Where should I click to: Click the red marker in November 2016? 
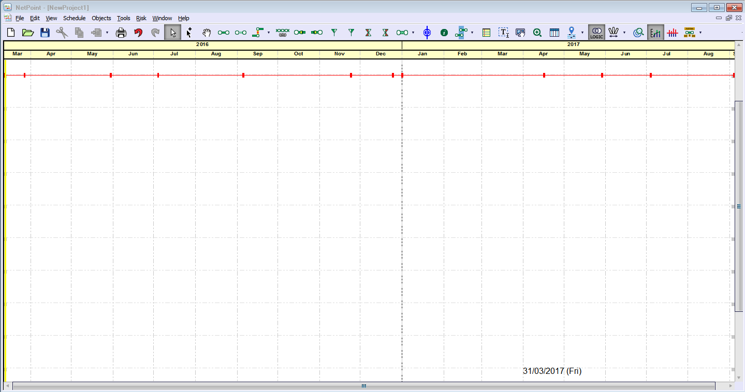(351, 76)
